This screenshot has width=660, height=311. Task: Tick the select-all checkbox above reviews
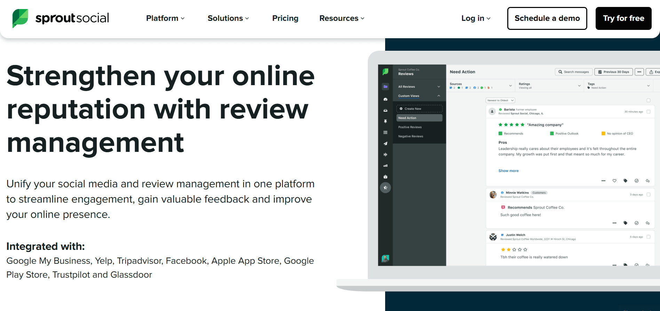coord(649,100)
